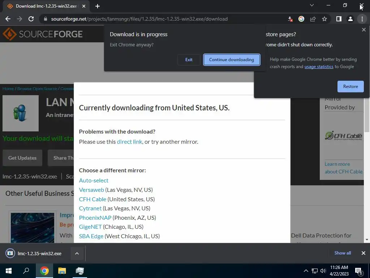Open the usage statistics link
Image resolution: width=370 pixels, height=278 pixels.
(319, 67)
